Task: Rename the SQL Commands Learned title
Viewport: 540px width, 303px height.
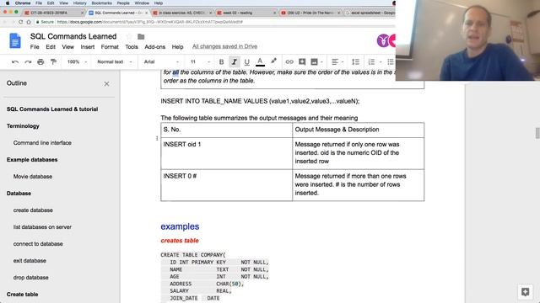Action: click(73, 36)
